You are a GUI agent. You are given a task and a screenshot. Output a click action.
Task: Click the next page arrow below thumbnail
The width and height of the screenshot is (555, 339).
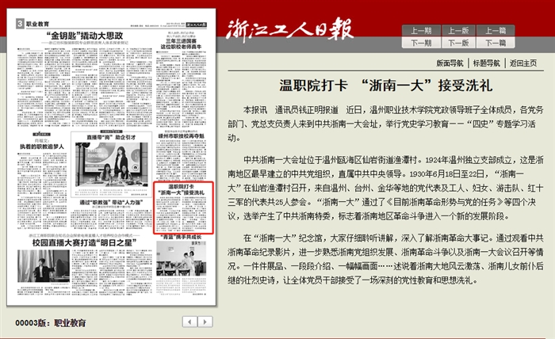point(205,322)
